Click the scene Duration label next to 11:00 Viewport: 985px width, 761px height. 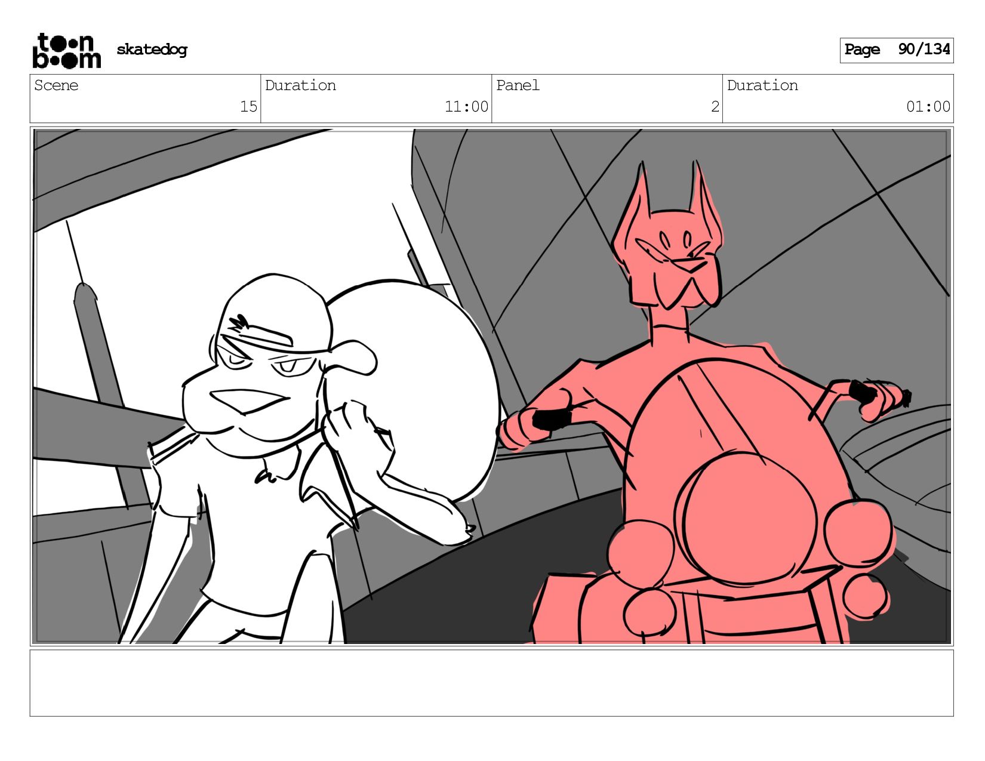(x=300, y=85)
